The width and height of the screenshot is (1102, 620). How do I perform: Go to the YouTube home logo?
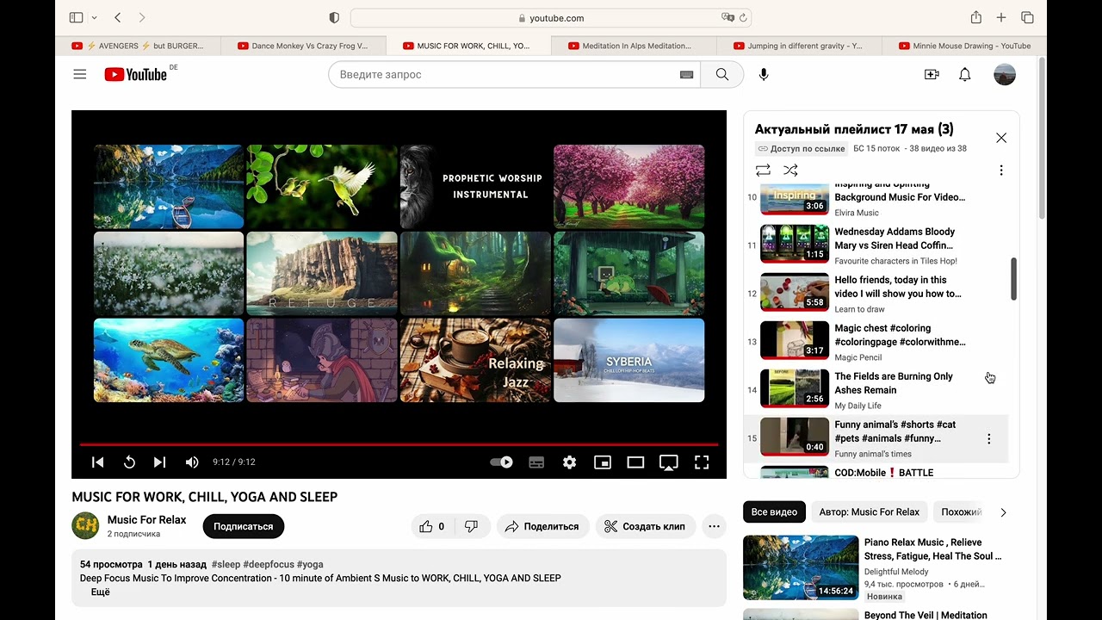tap(136, 75)
